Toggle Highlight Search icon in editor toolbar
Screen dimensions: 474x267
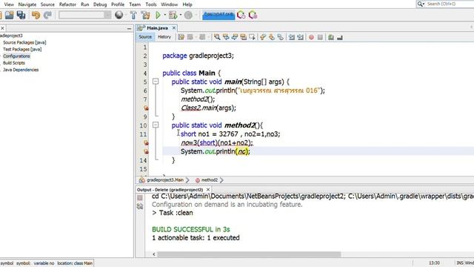(x=244, y=37)
